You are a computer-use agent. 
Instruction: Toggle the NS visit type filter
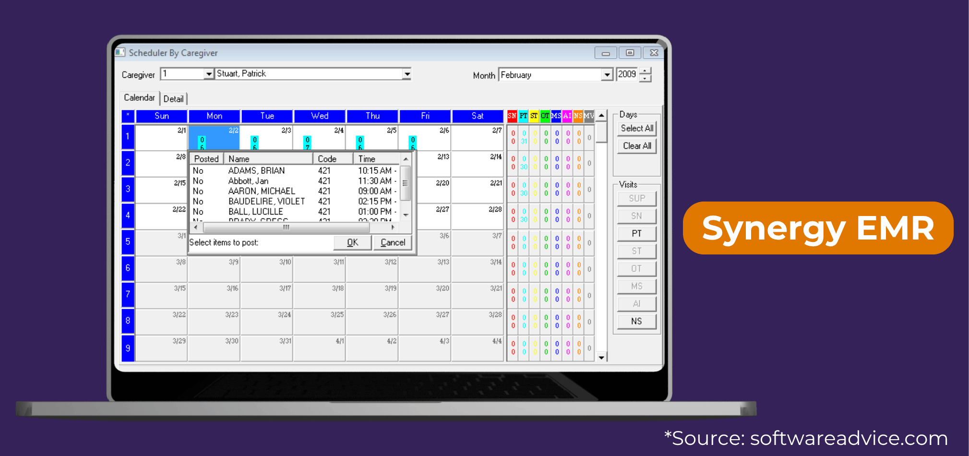pyautogui.click(x=636, y=321)
